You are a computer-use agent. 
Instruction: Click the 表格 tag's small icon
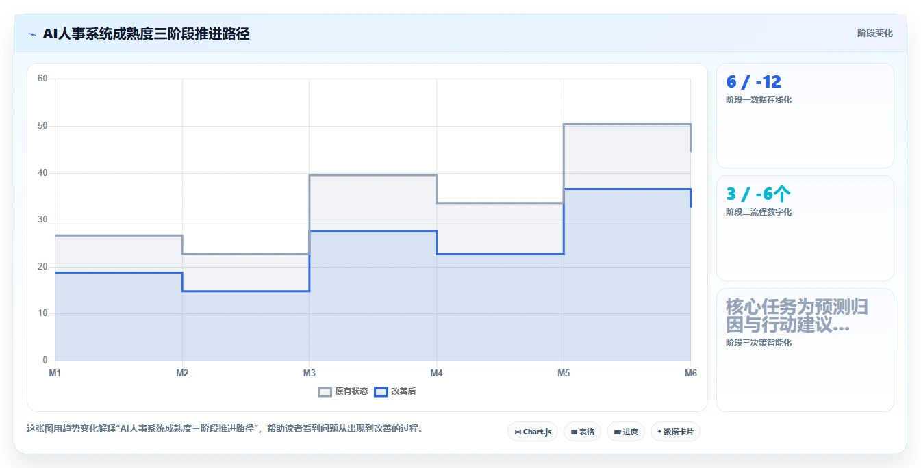[574, 432]
